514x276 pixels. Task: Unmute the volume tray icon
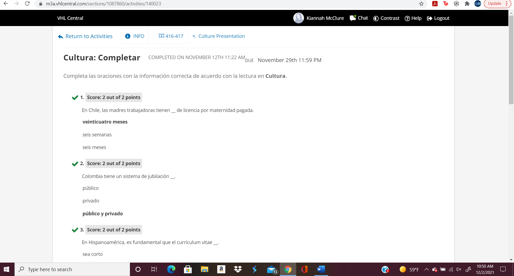click(459, 269)
